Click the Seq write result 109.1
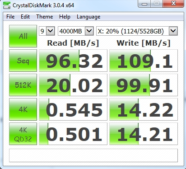 pos(144,61)
